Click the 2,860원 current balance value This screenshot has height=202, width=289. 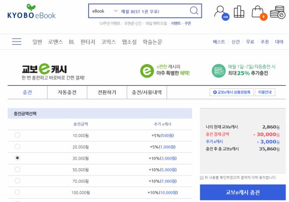(271, 127)
